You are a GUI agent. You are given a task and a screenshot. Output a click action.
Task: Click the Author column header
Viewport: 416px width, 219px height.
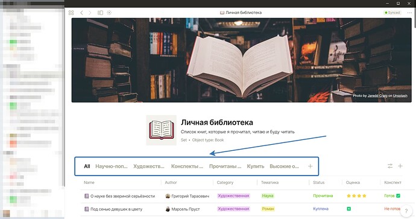pos(171,183)
